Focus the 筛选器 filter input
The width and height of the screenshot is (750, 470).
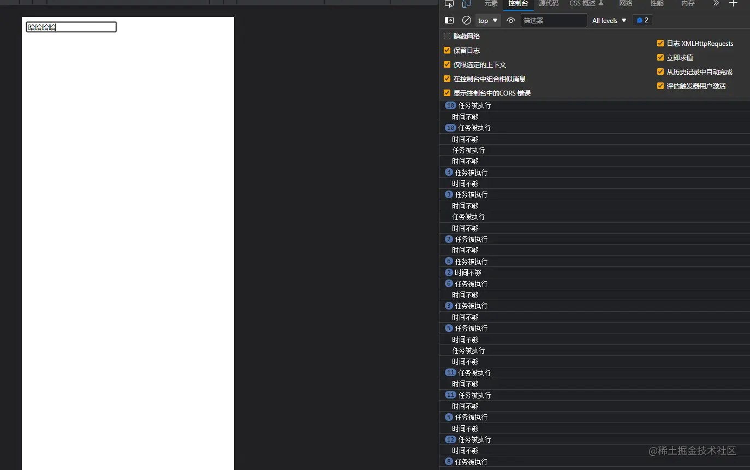[553, 20]
